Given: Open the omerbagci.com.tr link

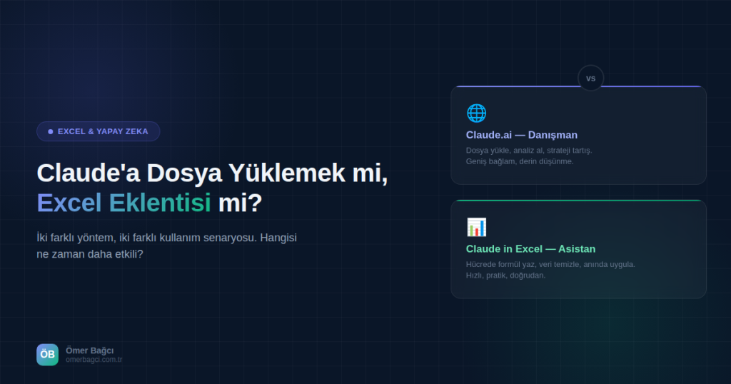Looking at the screenshot, I should coord(94,360).
